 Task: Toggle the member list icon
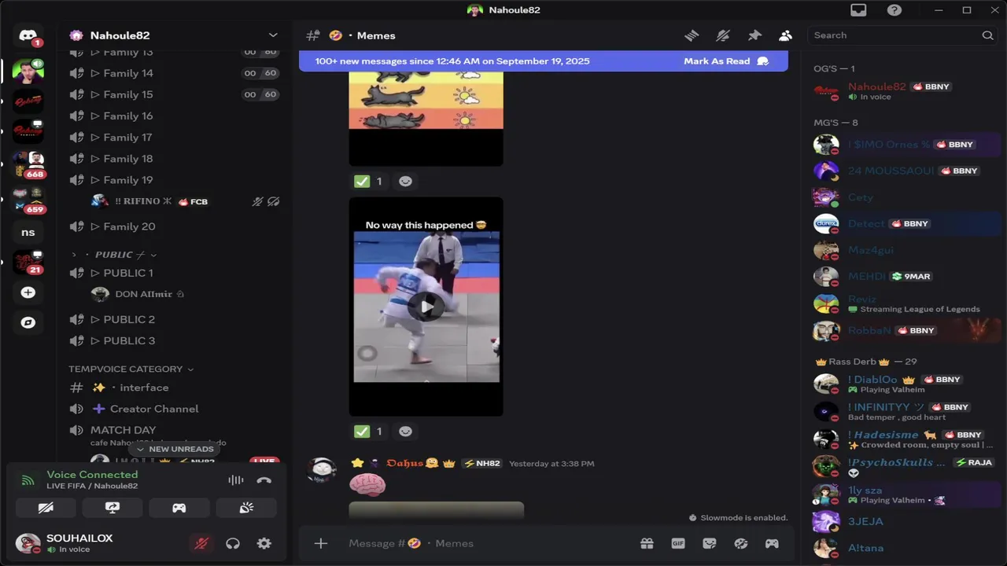pyautogui.click(x=785, y=35)
